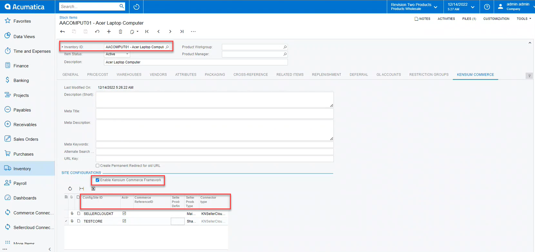The image size is (535, 252).
Task: Open Notes for this item
Action: [422, 19]
